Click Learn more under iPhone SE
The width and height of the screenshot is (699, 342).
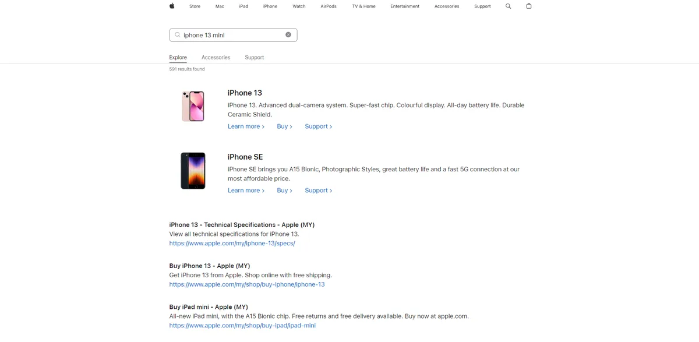coord(246,191)
